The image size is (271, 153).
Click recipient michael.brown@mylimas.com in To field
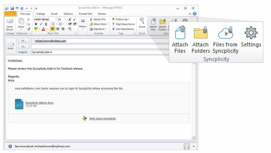tap(50, 41)
